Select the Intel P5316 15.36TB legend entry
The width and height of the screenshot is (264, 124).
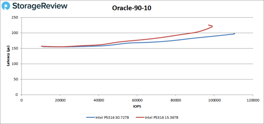(x=157, y=117)
